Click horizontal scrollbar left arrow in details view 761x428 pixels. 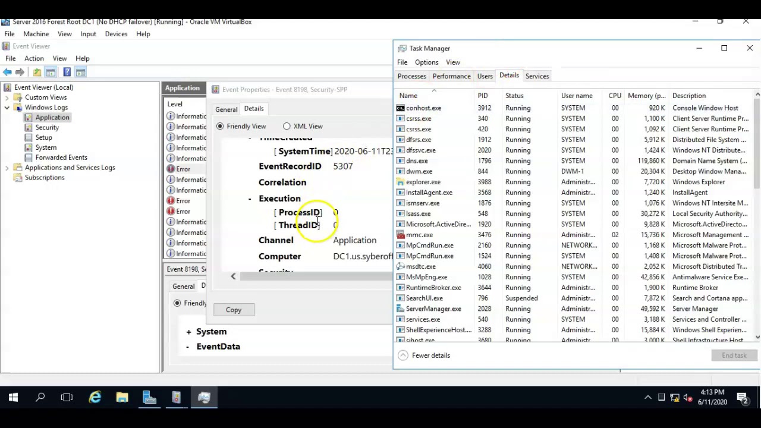click(x=233, y=276)
